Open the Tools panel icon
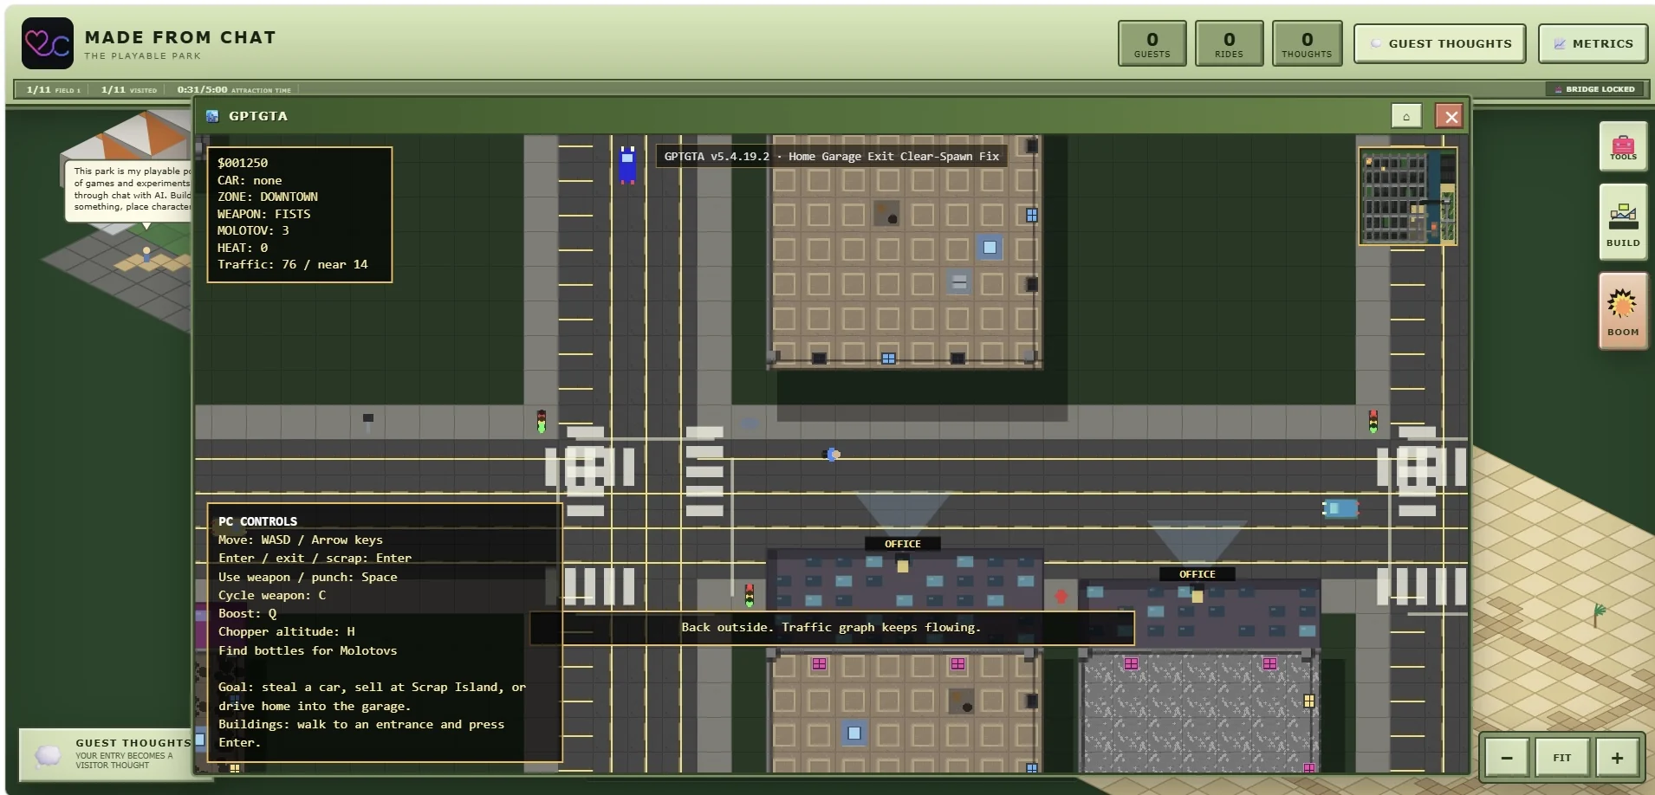The width and height of the screenshot is (1655, 795). (1623, 146)
